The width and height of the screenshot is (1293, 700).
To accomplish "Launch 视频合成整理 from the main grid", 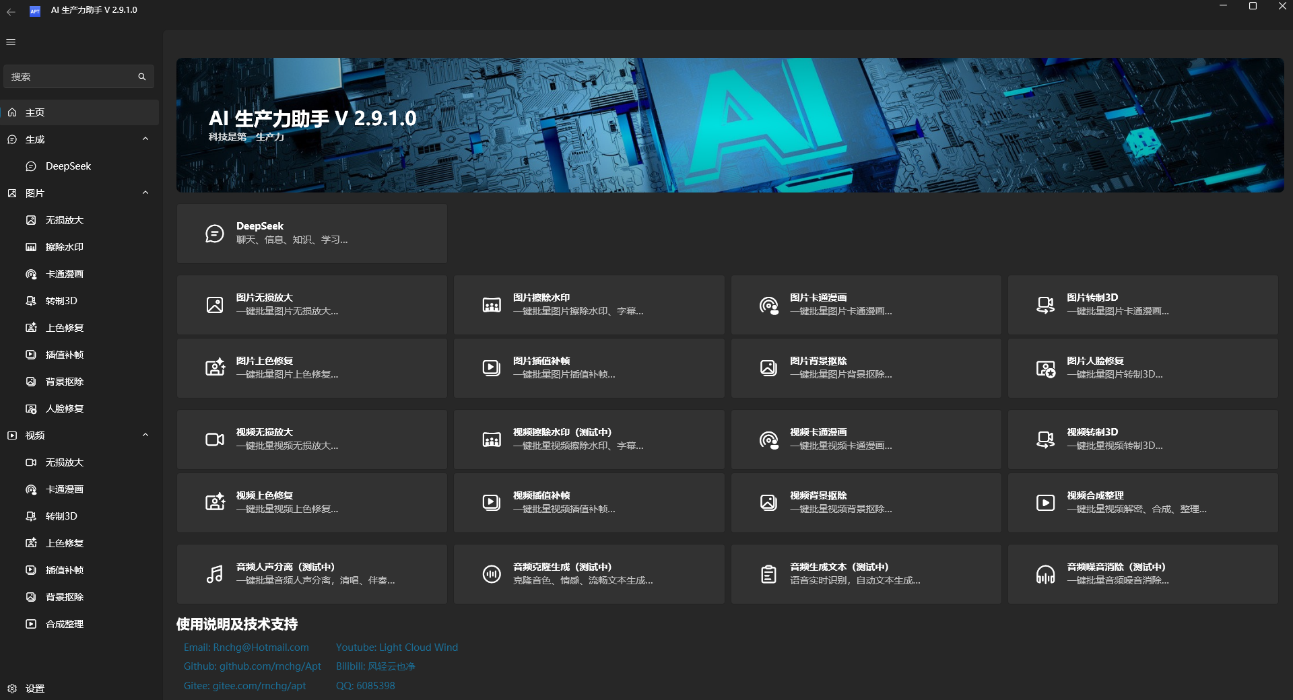I will [1142, 502].
